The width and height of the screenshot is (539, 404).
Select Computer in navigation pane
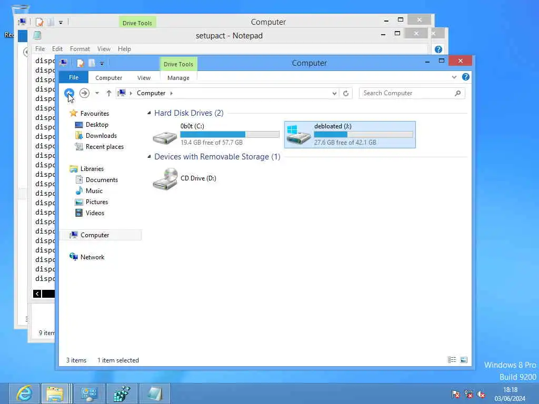click(x=95, y=235)
